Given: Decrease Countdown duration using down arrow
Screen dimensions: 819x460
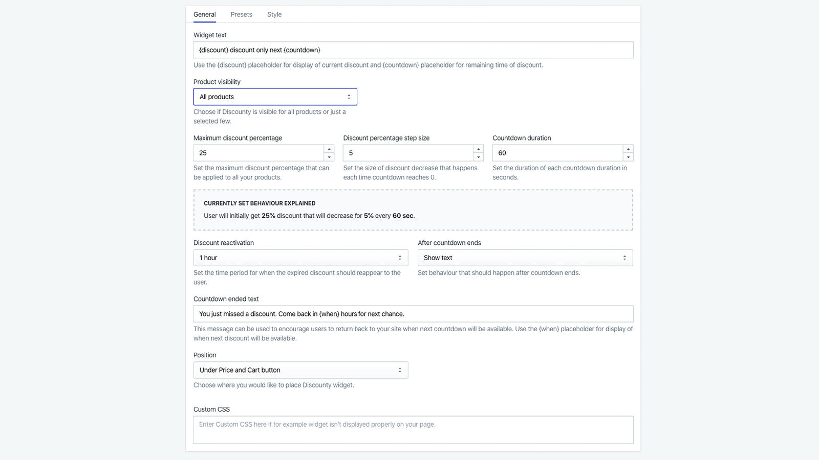Looking at the screenshot, I should coord(628,157).
